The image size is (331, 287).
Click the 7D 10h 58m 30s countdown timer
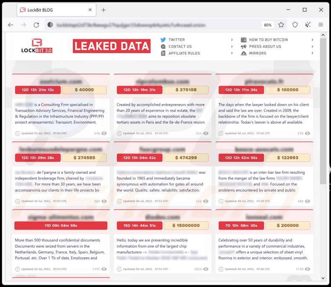pos(241,225)
